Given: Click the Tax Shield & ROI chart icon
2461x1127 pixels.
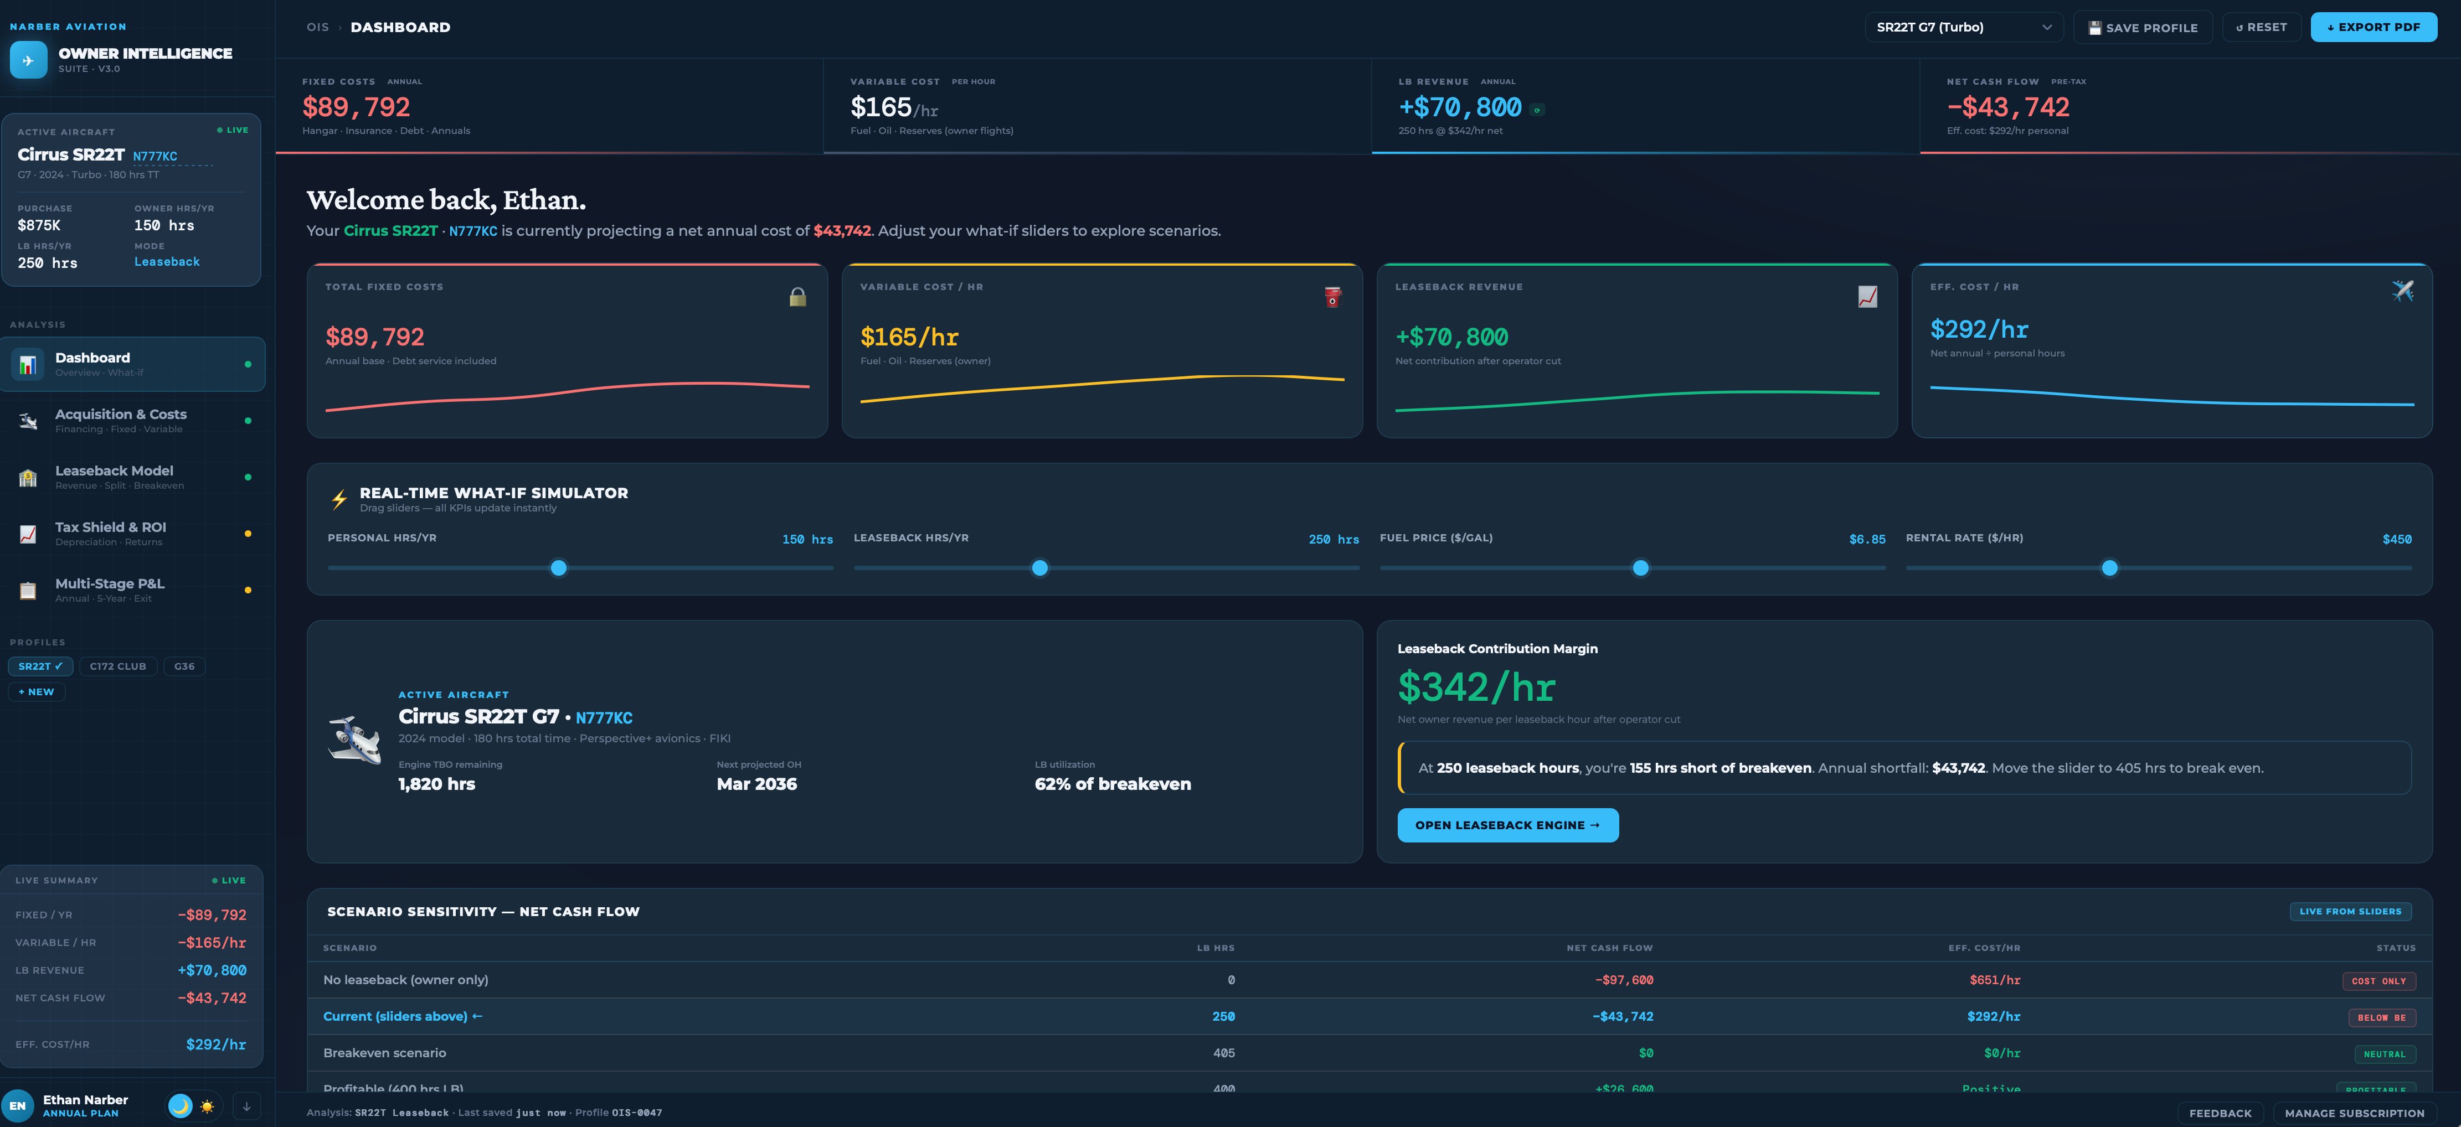Looking at the screenshot, I should (28, 534).
